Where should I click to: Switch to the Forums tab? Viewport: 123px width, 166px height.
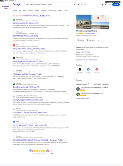(30, 10)
